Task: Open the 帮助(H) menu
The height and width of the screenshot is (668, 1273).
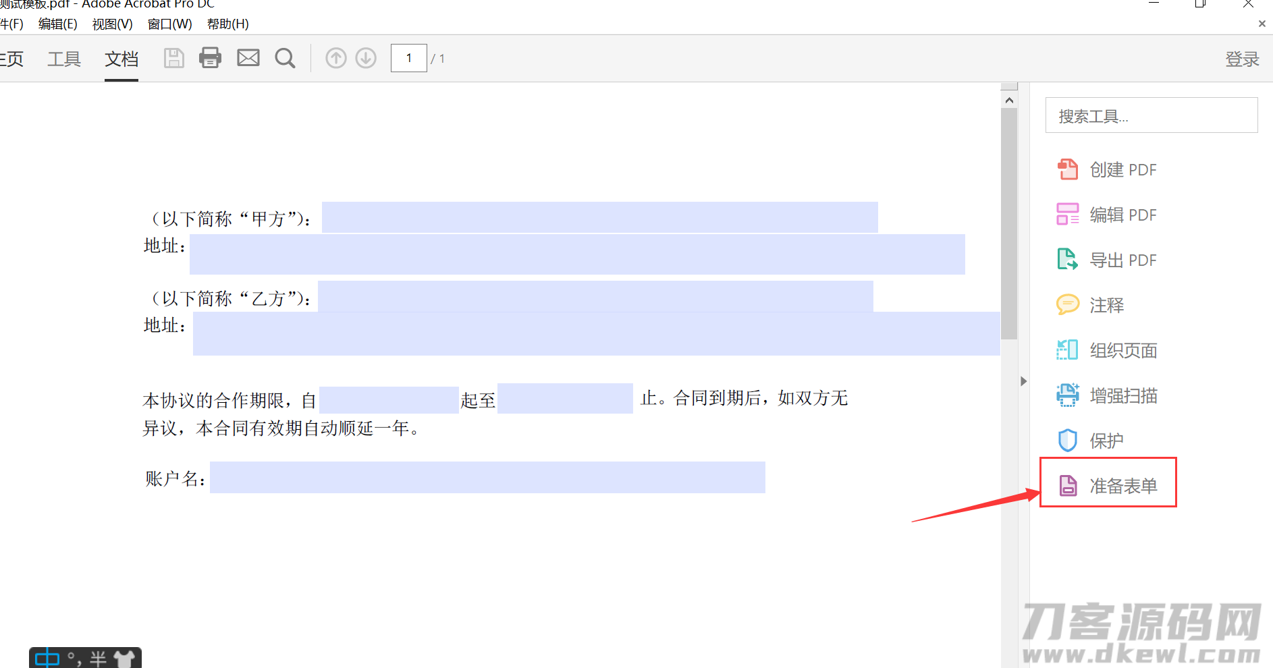Action: 227,24
